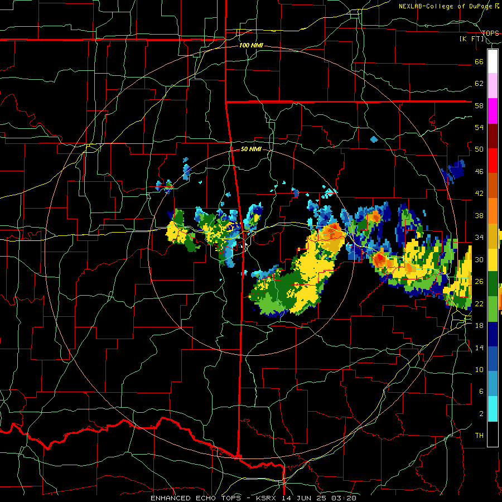Click the TOPS legend title
502x502 pixels.
tap(490, 33)
